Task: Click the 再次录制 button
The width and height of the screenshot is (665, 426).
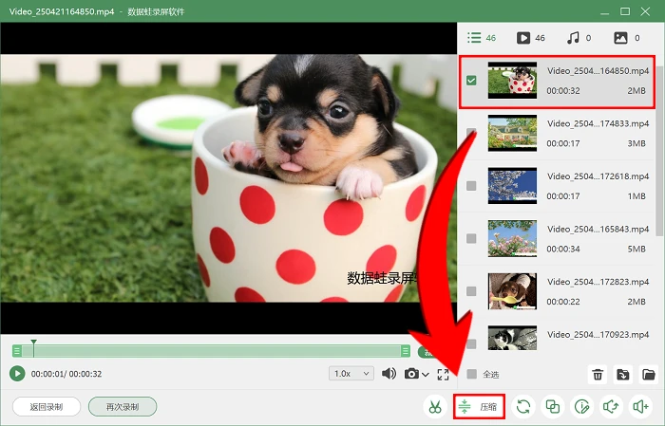Action: point(123,407)
